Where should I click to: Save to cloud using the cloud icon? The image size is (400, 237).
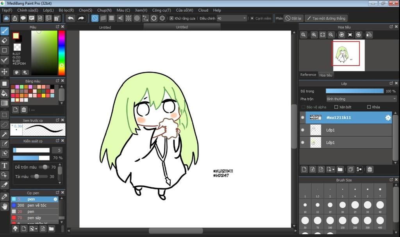pyautogui.click(x=6, y=18)
